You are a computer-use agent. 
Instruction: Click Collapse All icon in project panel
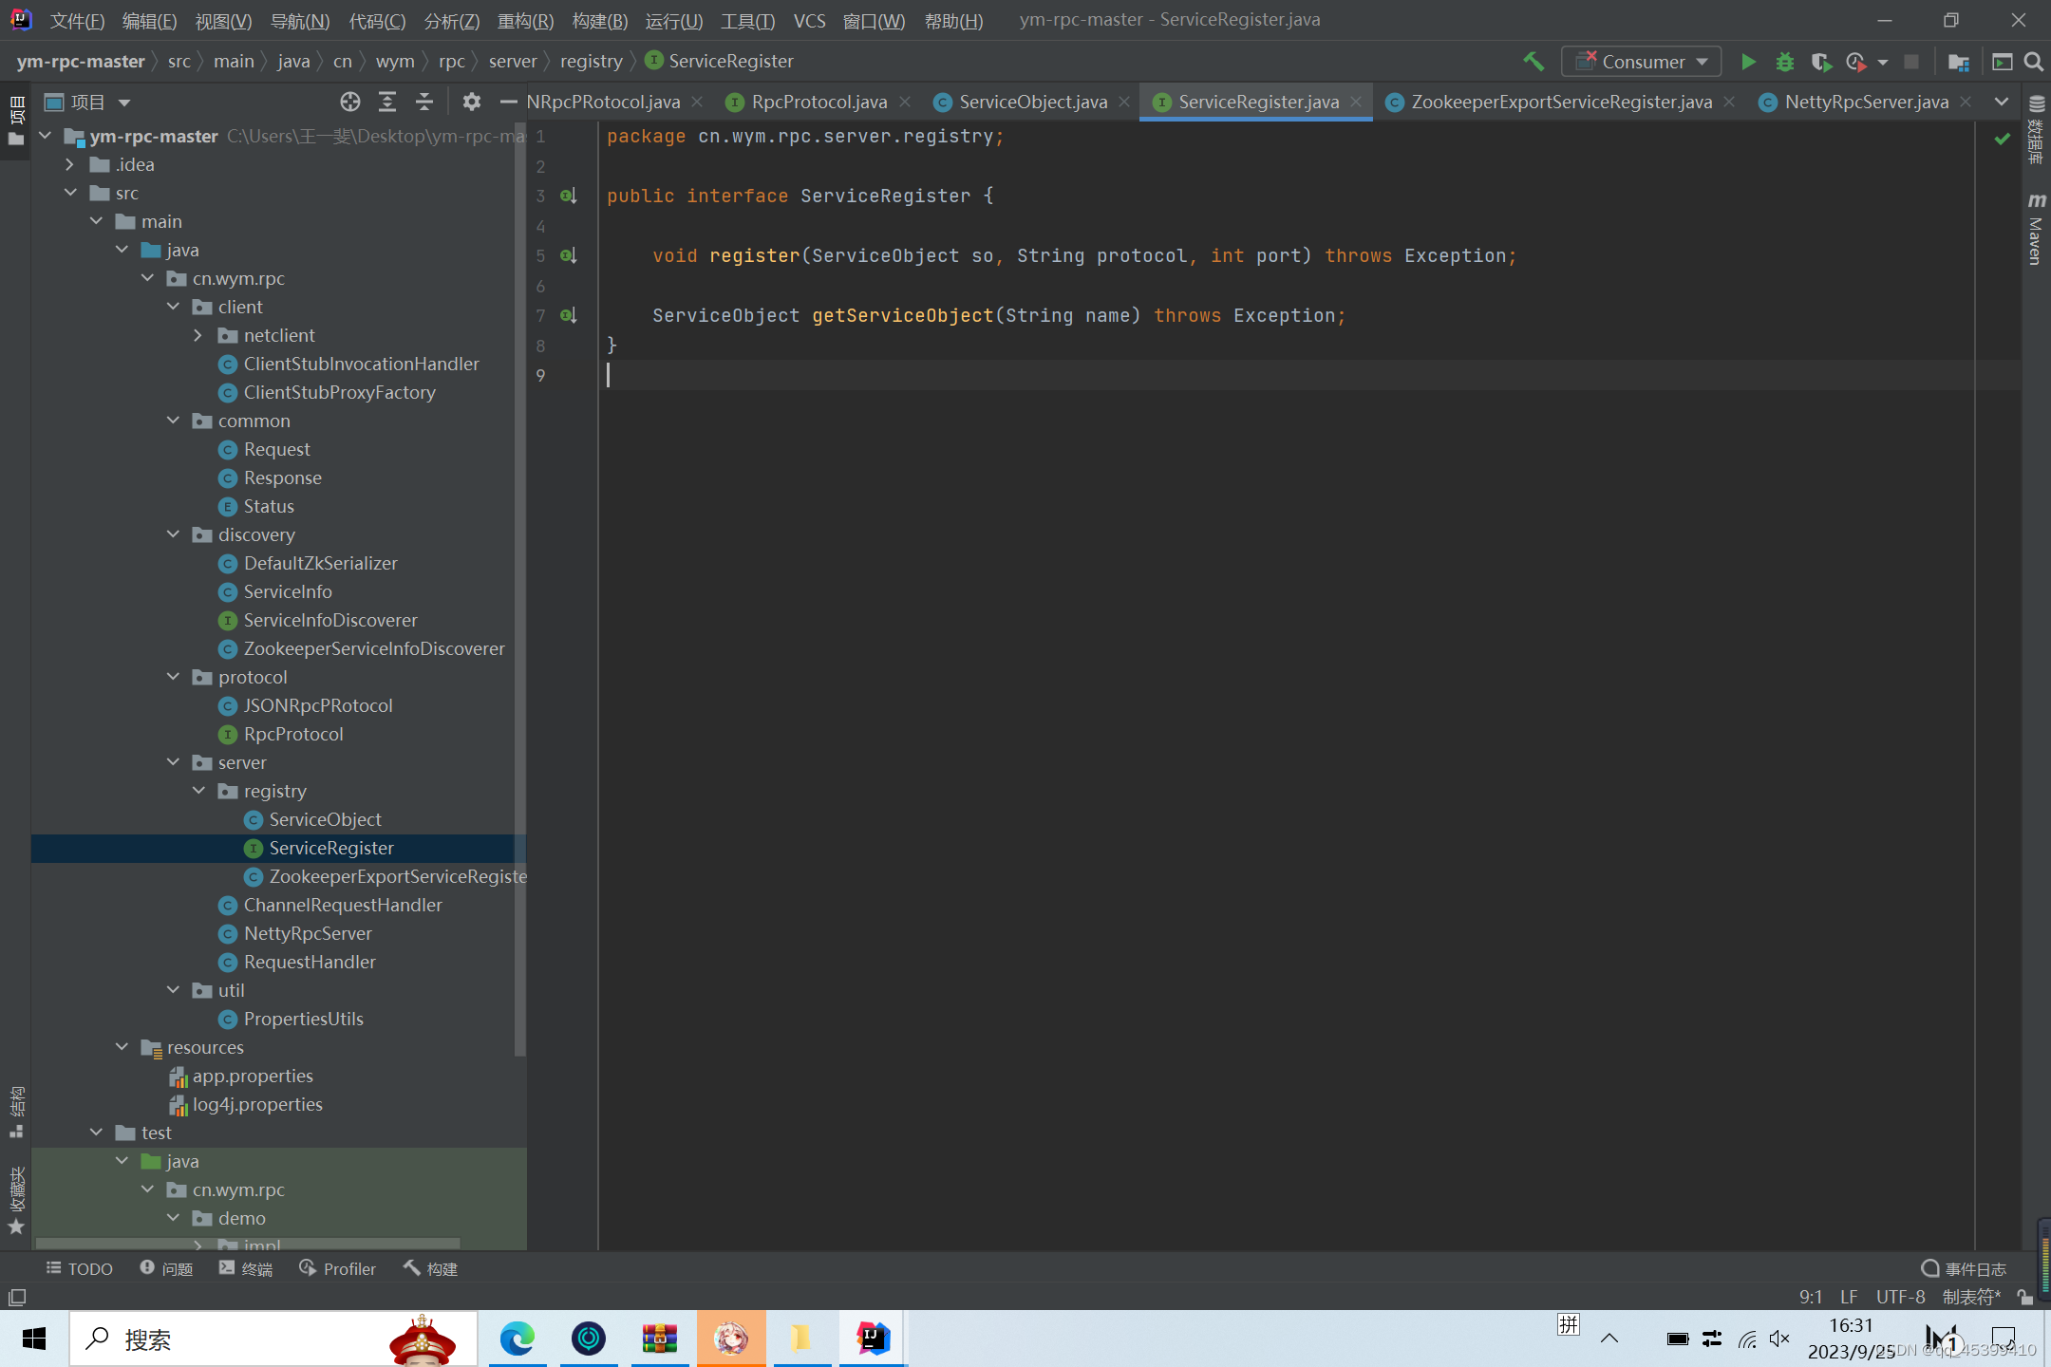[424, 102]
